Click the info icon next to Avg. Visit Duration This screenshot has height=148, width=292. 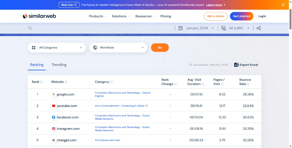(203, 84)
